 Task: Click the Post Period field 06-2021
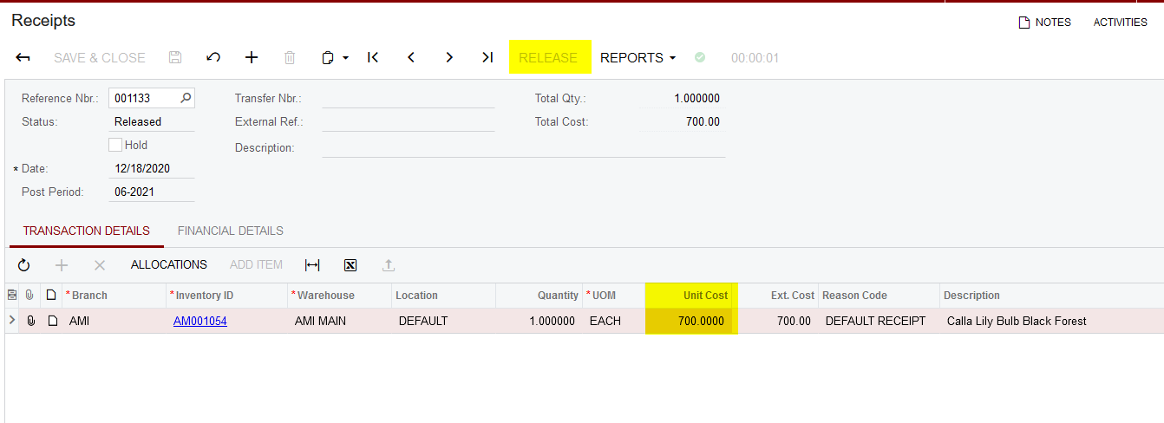pyautogui.click(x=152, y=192)
